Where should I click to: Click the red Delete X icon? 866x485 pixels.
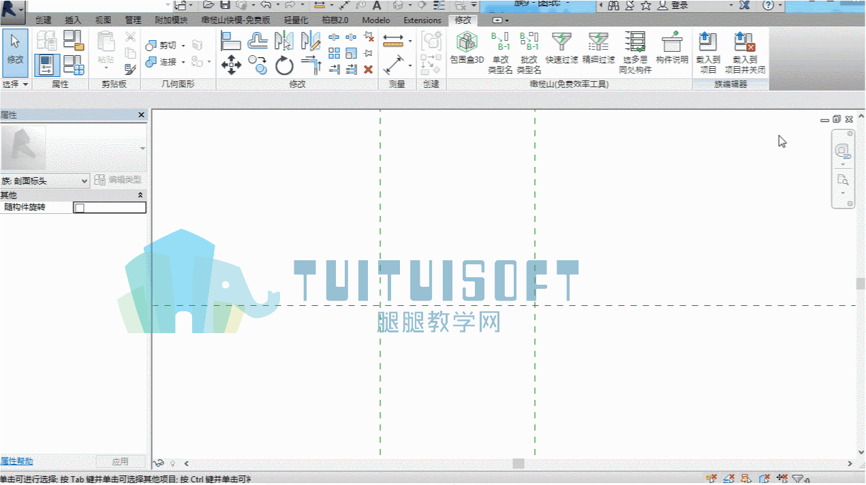(369, 69)
